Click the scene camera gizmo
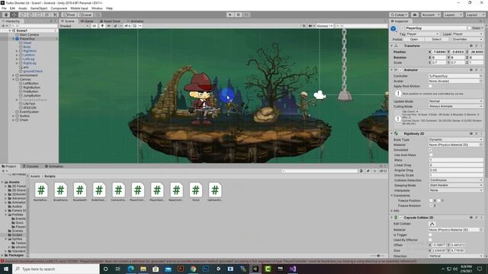 [319, 95]
